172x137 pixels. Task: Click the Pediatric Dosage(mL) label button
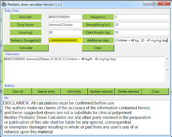point(26,40)
